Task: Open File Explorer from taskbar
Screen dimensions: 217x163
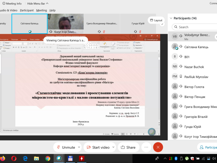Action: tap(36, 158)
